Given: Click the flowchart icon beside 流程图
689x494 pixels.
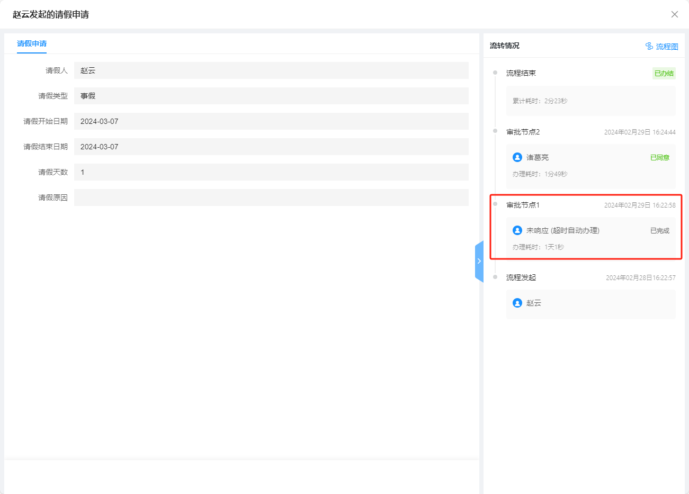Looking at the screenshot, I should pos(649,46).
